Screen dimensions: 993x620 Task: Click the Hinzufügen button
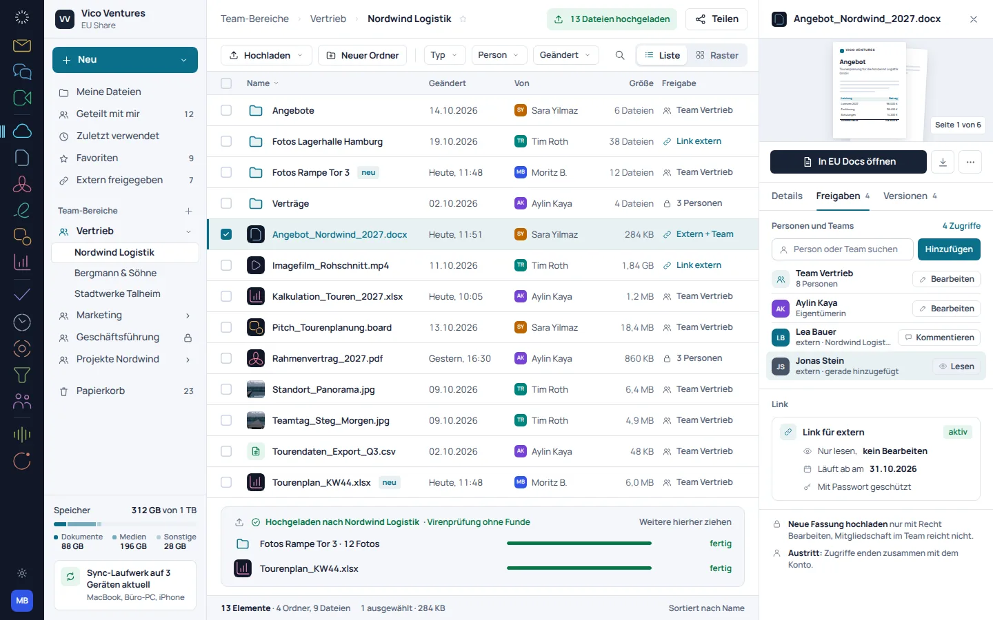click(x=949, y=249)
